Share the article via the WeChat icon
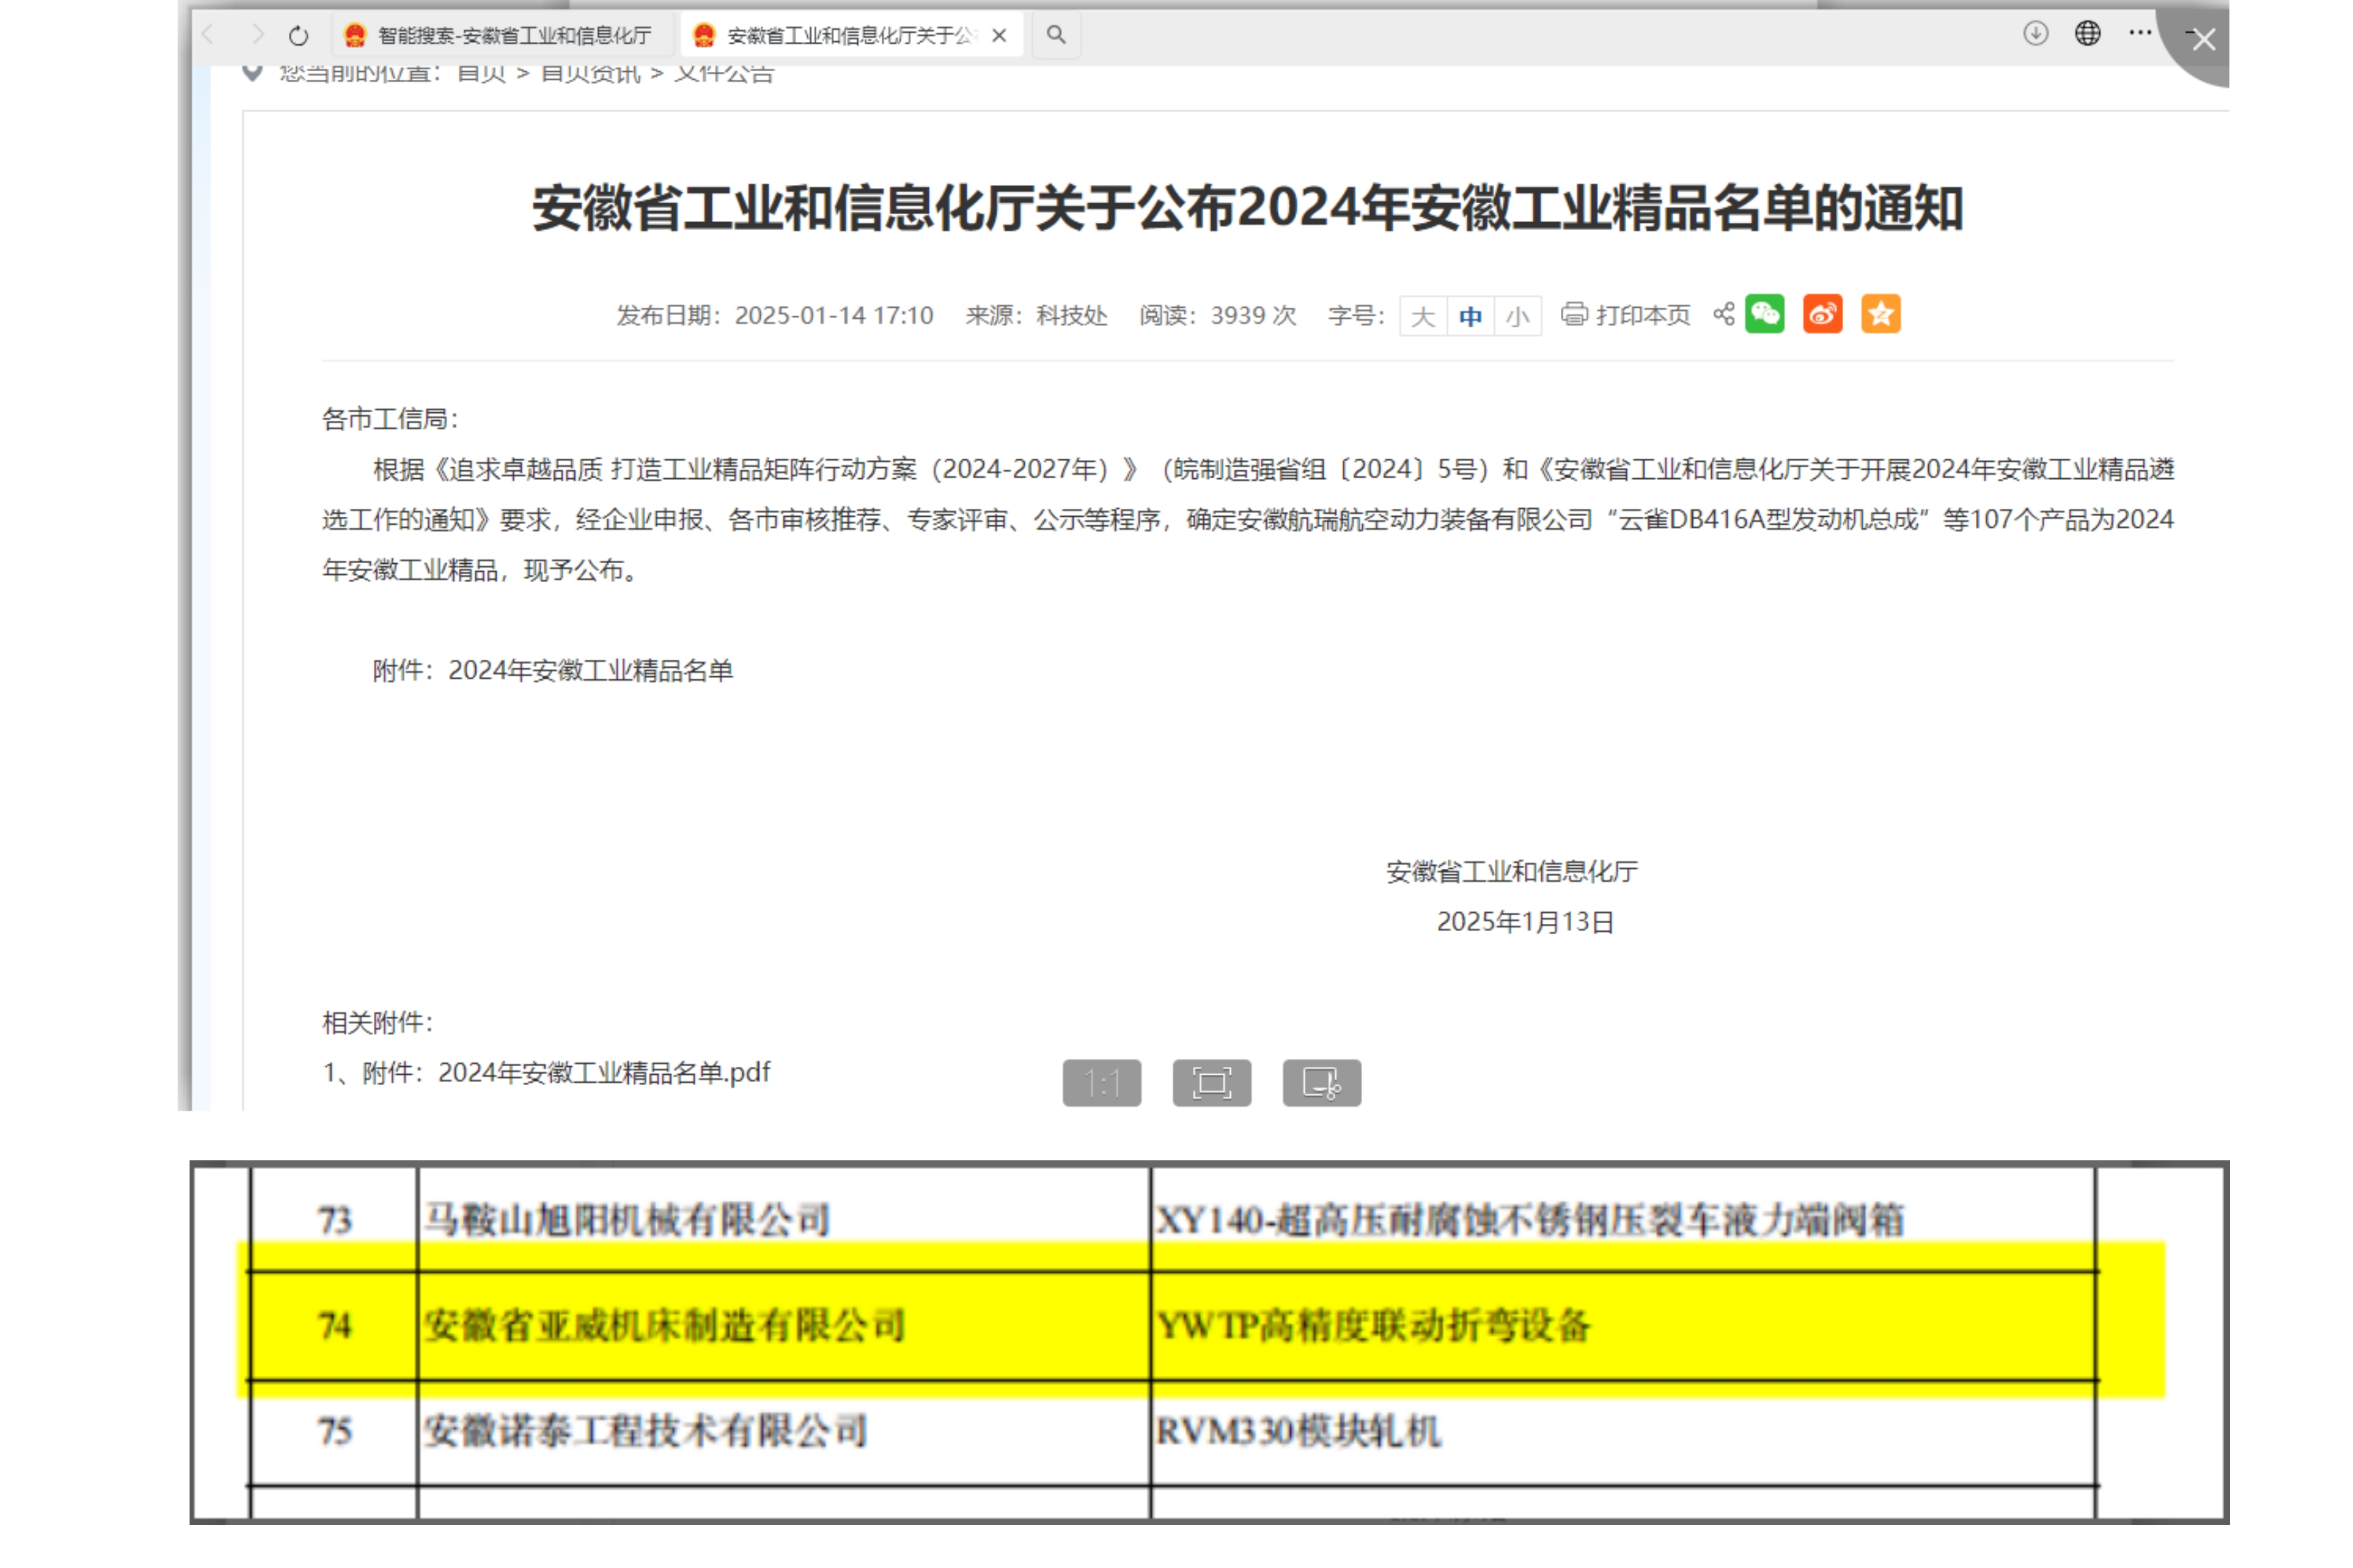2353x1568 pixels. tap(1767, 314)
